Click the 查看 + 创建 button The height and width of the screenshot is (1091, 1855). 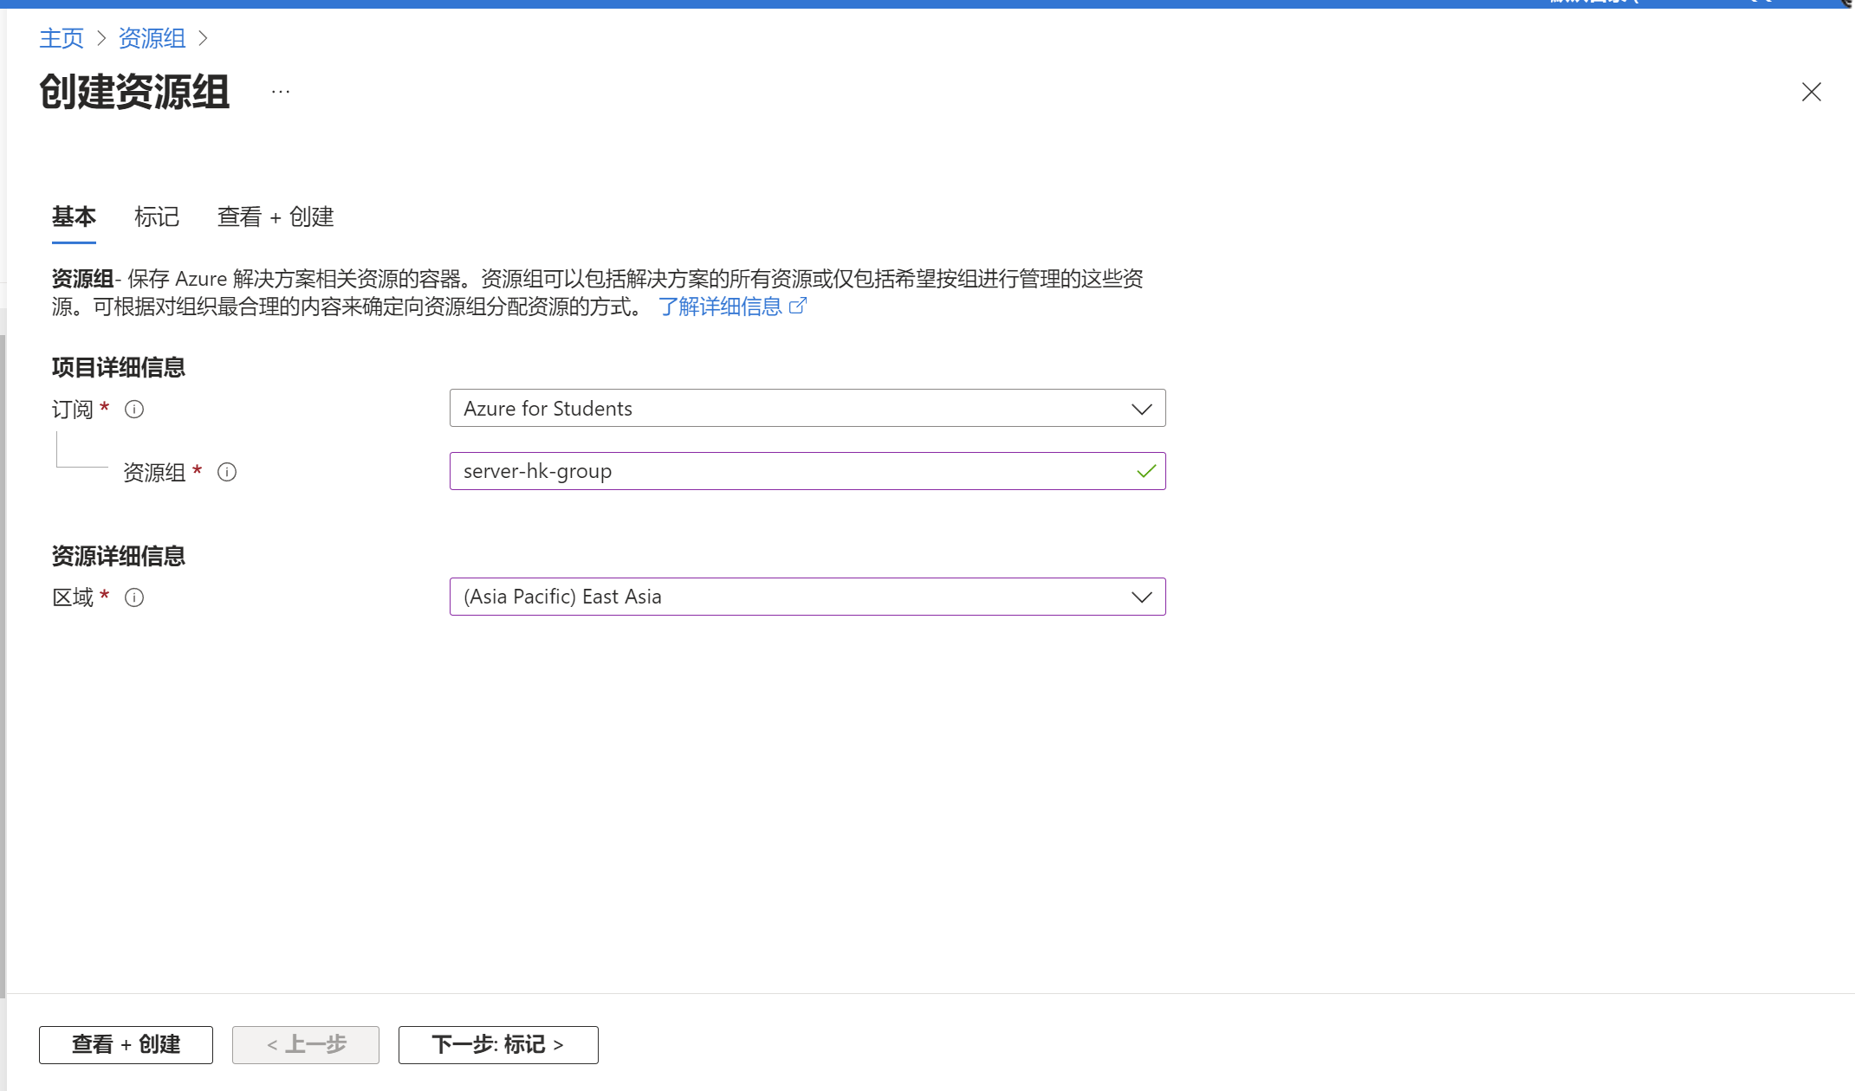[x=126, y=1044]
